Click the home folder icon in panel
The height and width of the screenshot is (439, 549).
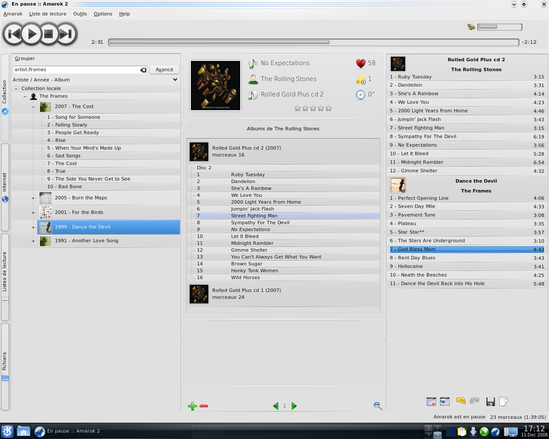pyautogui.click(x=23, y=431)
